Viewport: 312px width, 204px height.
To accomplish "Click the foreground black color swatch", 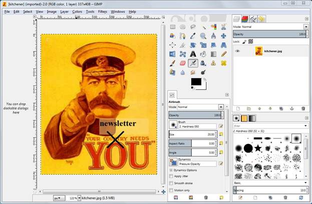I will point(196,82).
